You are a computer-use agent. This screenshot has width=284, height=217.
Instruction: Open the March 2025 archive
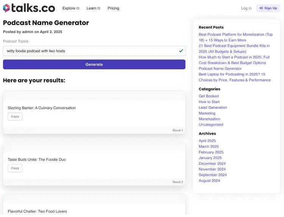[209, 146]
